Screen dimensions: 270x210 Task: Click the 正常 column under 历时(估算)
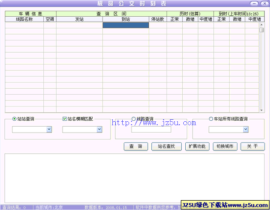tap(174, 19)
